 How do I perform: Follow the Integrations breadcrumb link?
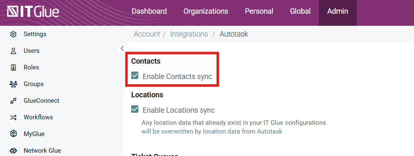(x=189, y=34)
